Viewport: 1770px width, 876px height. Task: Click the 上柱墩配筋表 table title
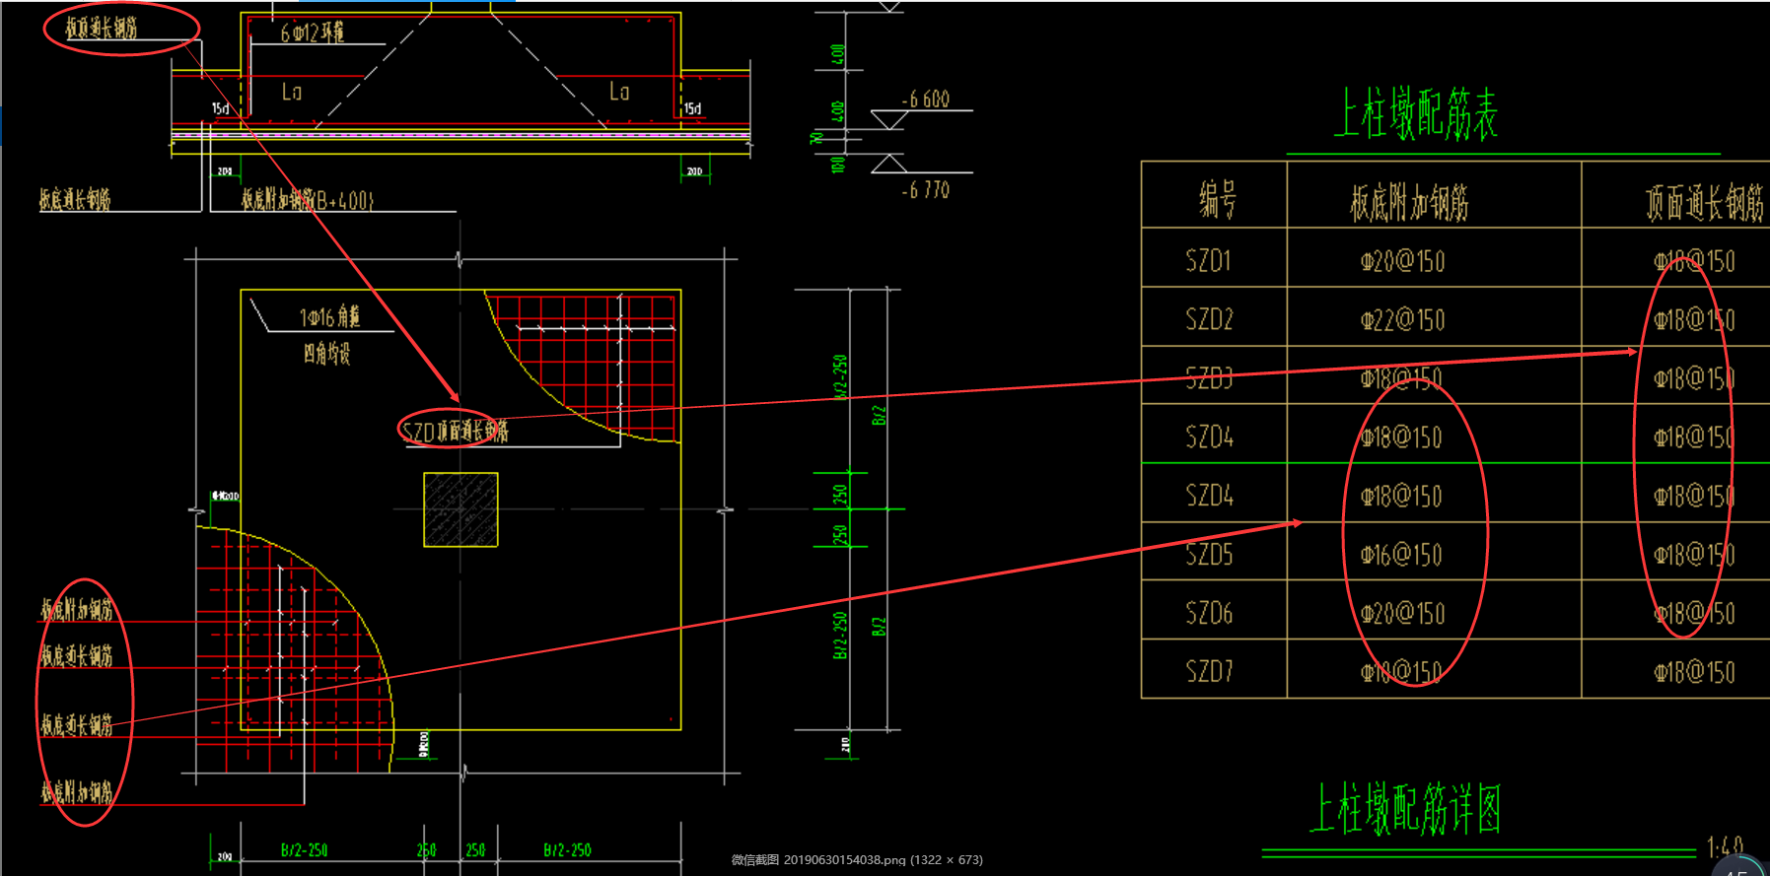coord(1415,112)
